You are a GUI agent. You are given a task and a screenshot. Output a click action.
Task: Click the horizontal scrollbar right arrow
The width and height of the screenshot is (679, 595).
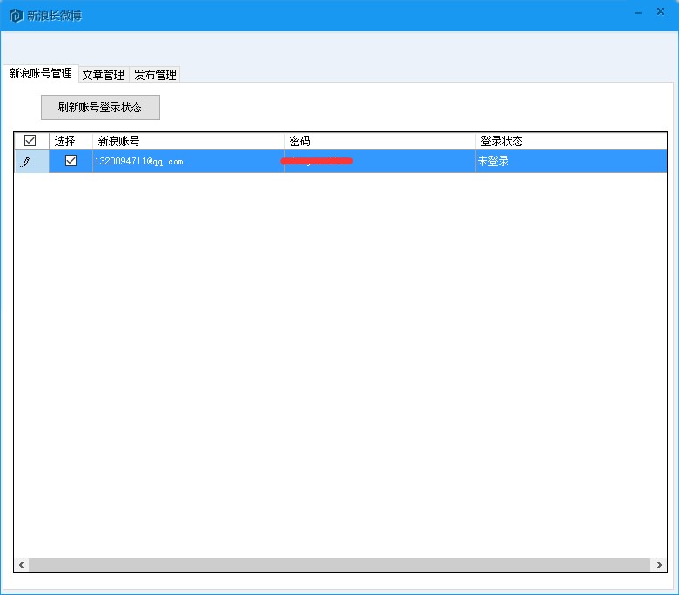point(660,565)
